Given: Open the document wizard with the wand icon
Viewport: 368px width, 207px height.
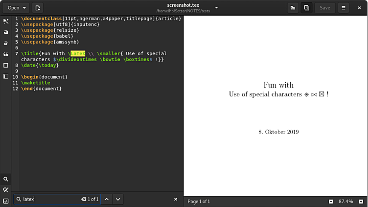Looking at the screenshot, I should pyautogui.click(x=6, y=21).
